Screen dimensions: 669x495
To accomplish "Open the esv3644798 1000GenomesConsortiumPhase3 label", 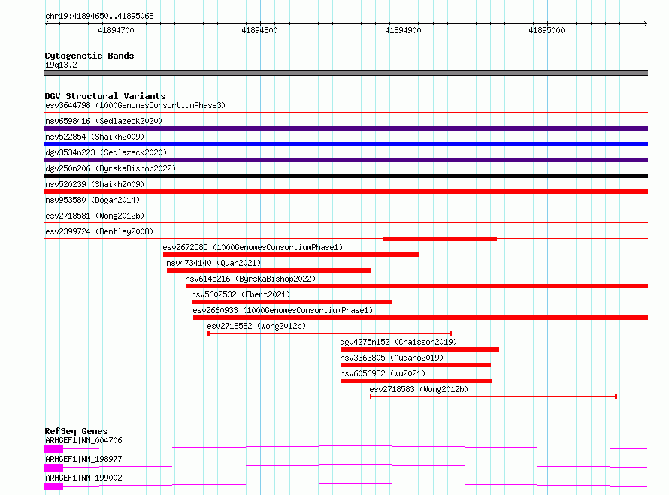I will point(135,105).
